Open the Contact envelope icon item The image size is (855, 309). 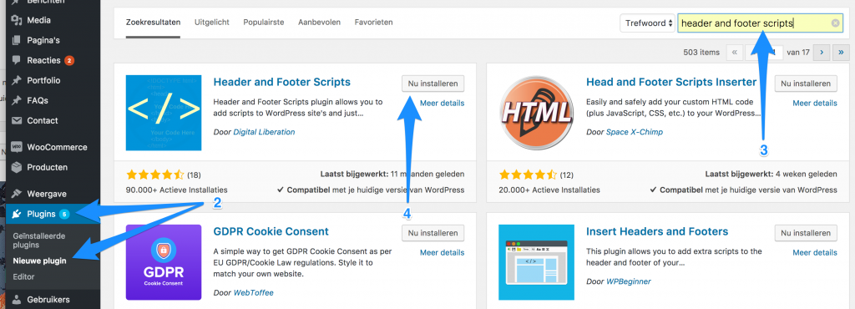point(17,120)
